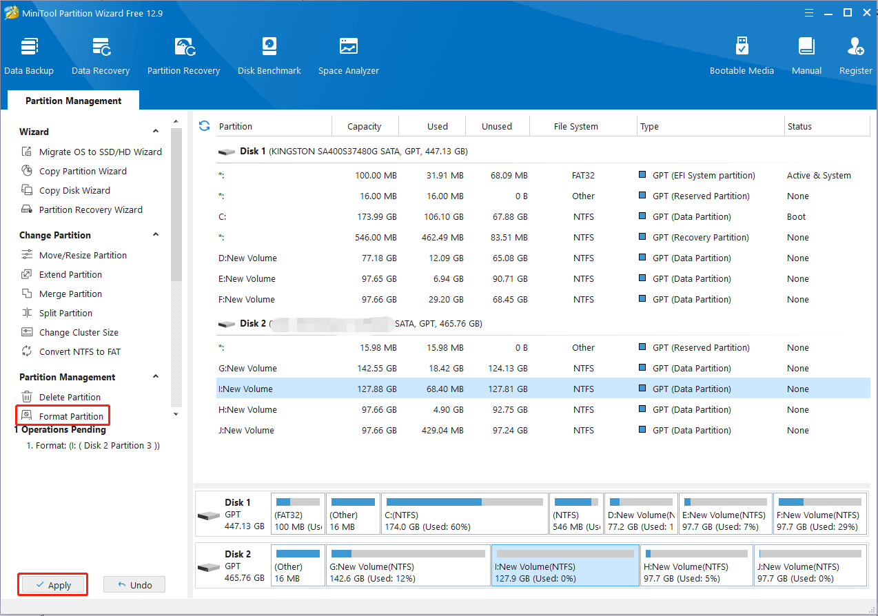Screen dimensions: 878x616
Task: Click the sidebar scroll up arrow
Action: click(176, 121)
